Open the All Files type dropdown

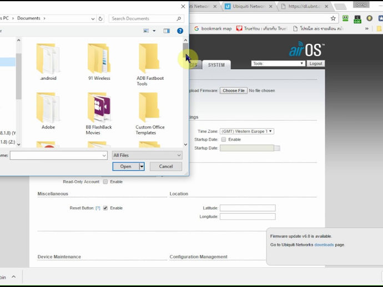pos(147,155)
